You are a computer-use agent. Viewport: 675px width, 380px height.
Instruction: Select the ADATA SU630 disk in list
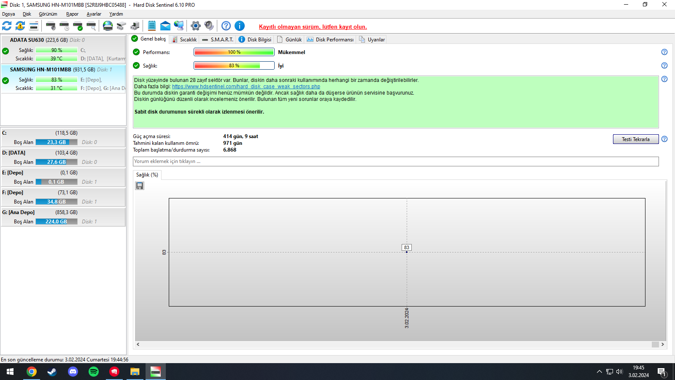pos(63,49)
